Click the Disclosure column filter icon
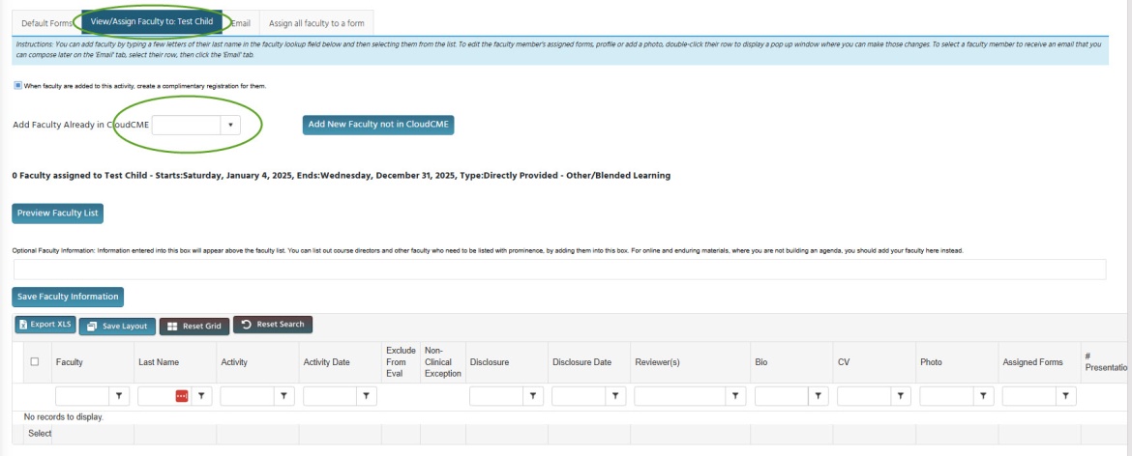 [x=533, y=395]
